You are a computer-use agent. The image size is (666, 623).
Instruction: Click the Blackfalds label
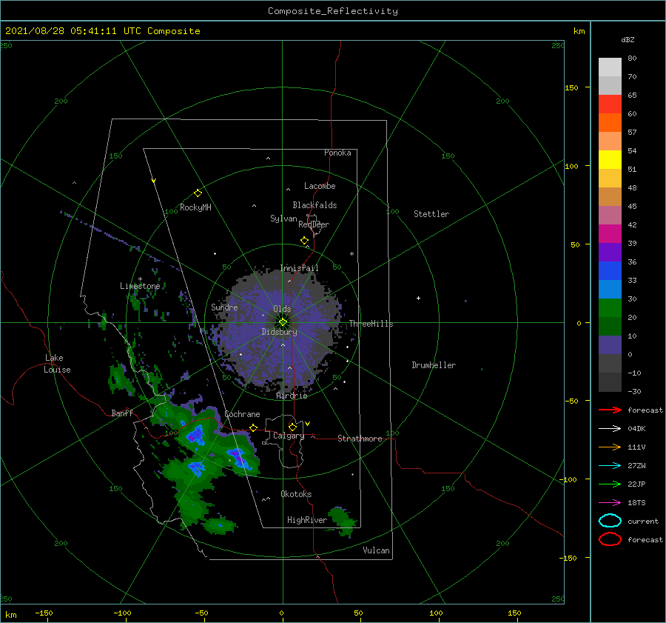click(314, 205)
